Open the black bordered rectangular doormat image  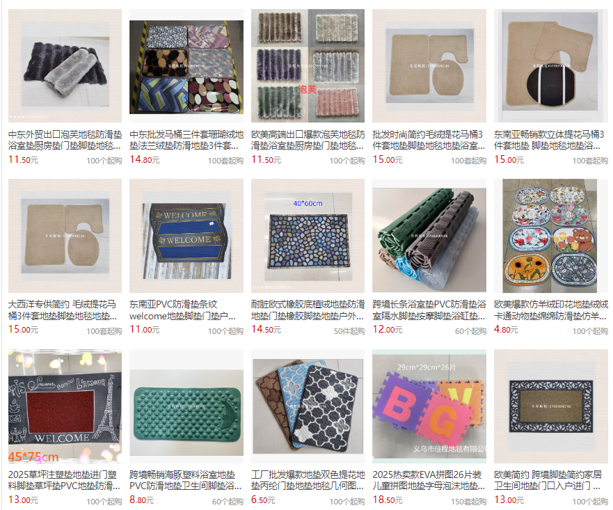pos(551,406)
